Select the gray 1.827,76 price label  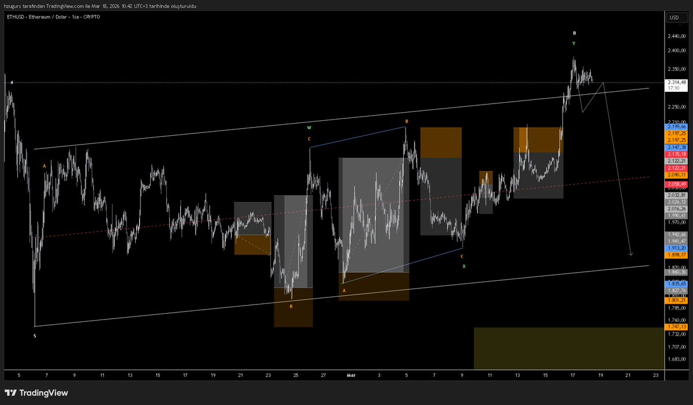point(676,291)
